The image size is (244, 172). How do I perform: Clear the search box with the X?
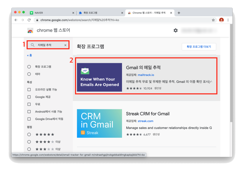click(65, 45)
